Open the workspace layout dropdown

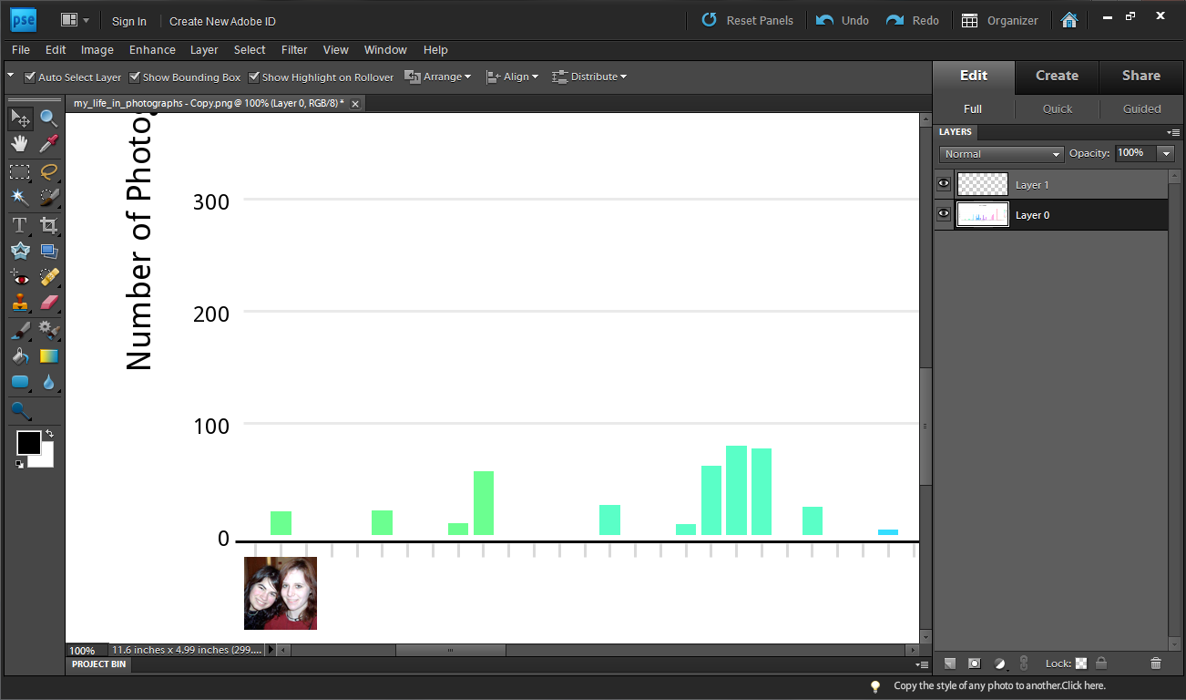click(x=75, y=20)
